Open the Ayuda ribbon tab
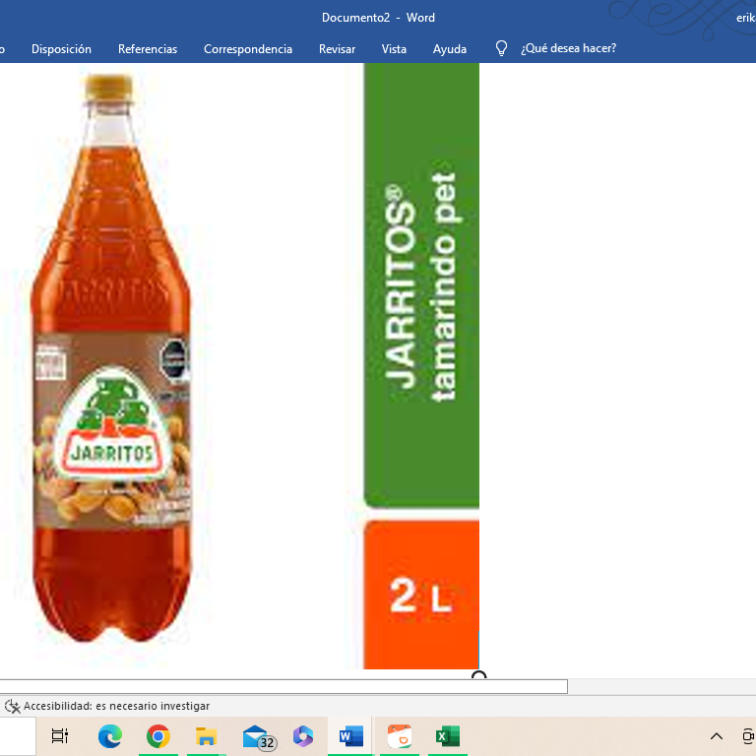The image size is (756, 756). click(449, 49)
